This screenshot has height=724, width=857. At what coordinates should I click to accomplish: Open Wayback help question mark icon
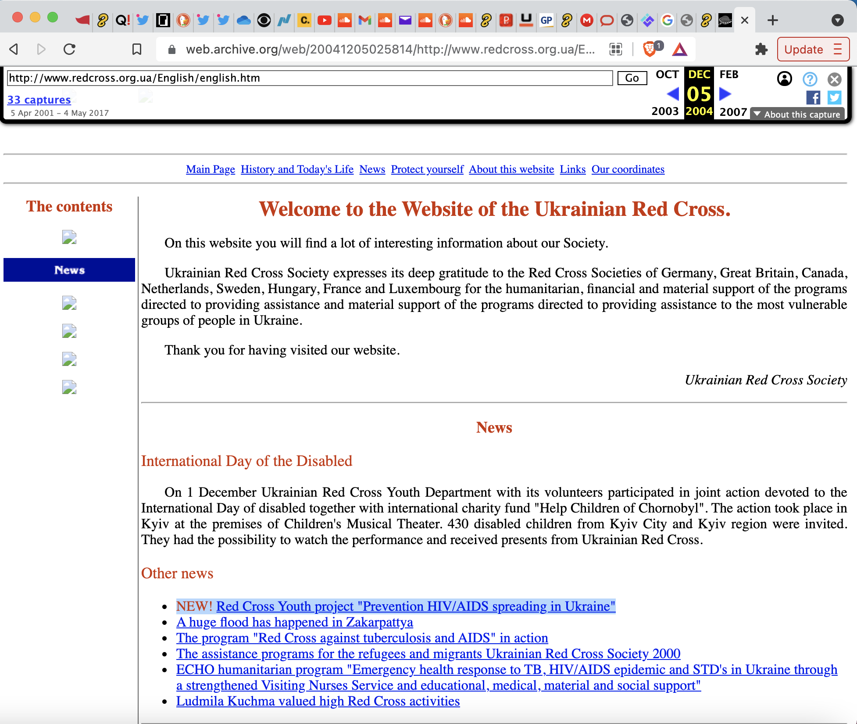click(x=810, y=79)
